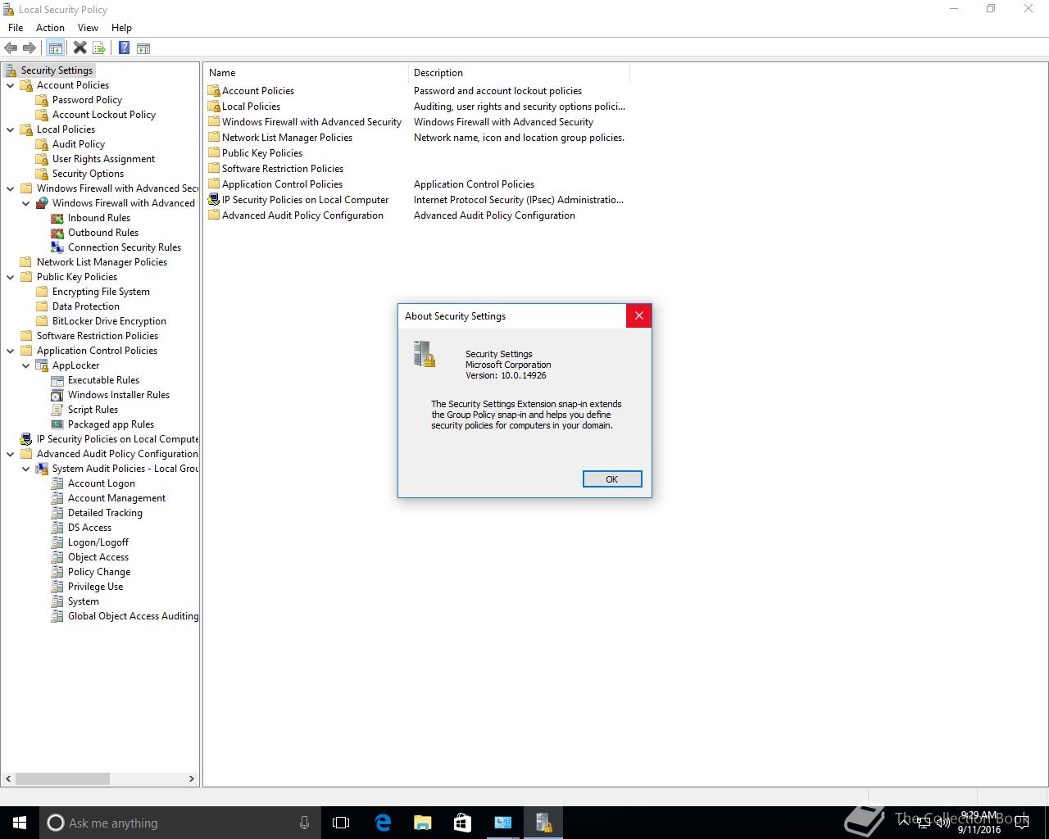The width and height of the screenshot is (1049, 839).
Task: Select Encrypting File System in tree
Action: [x=101, y=292]
